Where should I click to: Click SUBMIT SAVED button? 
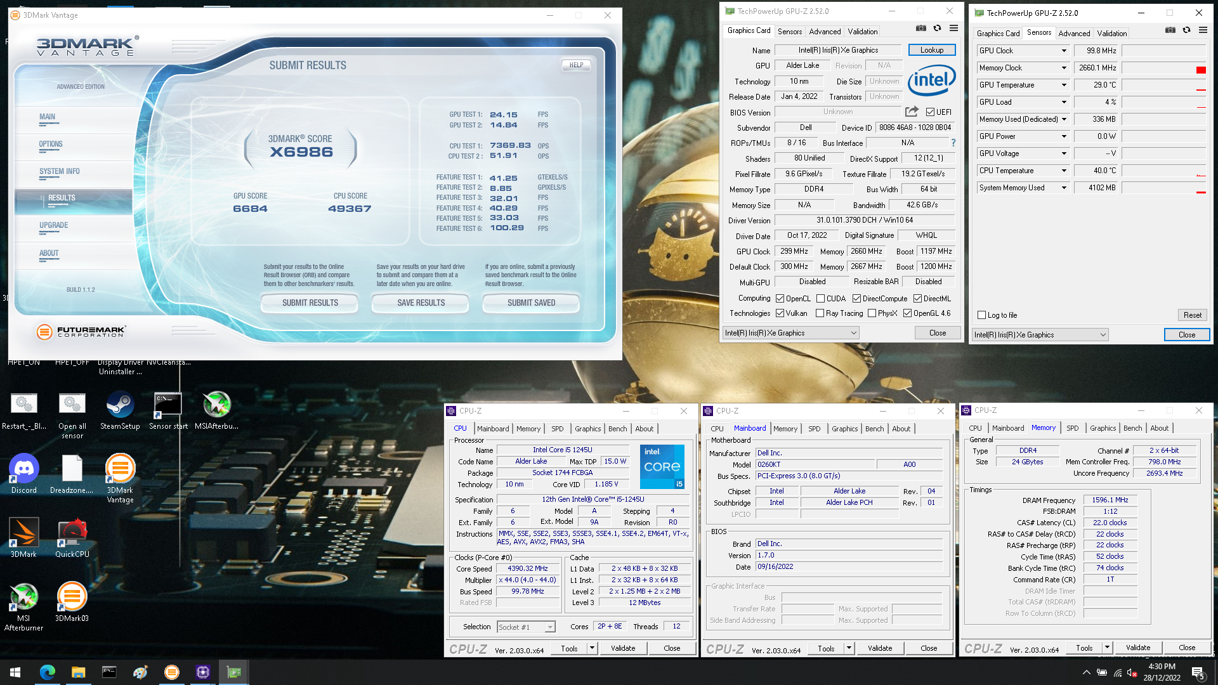click(531, 303)
